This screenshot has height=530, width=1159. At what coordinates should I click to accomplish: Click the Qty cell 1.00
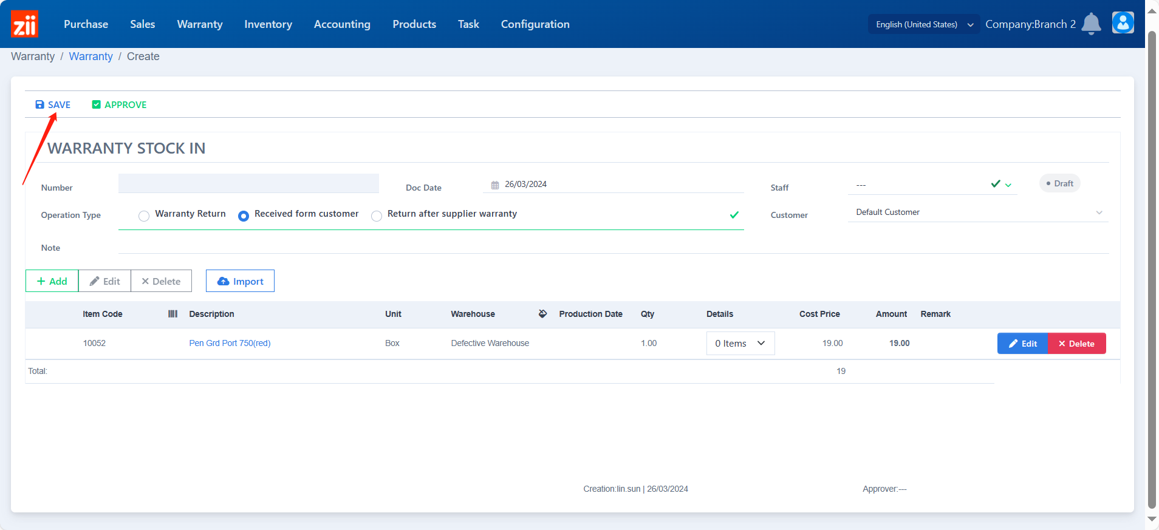(649, 344)
